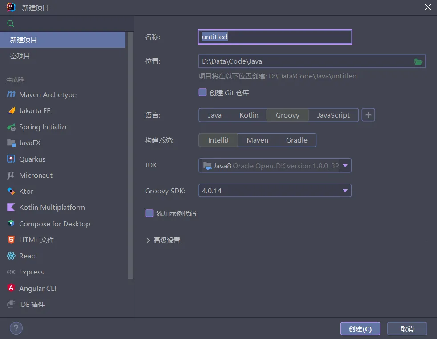
Task: Open the help question mark button
Action: point(16,328)
